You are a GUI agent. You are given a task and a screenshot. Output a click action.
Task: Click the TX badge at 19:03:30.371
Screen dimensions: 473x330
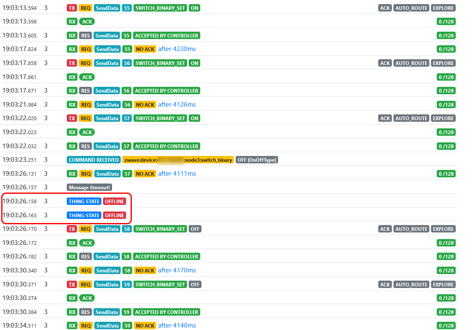pos(72,284)
